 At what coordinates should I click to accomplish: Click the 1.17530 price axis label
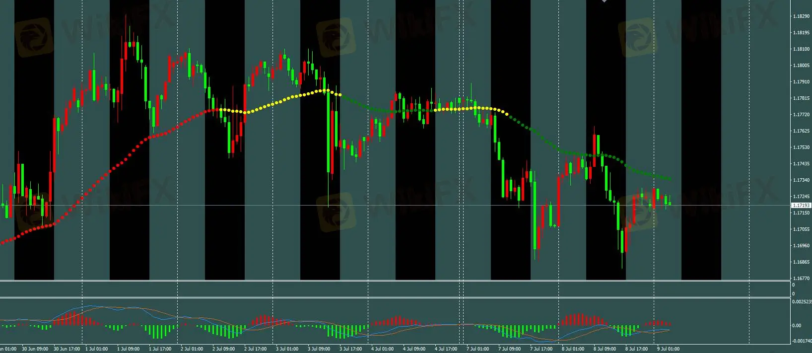[801, 147]
